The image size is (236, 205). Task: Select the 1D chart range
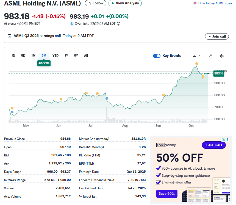click(x=13, y=56)
